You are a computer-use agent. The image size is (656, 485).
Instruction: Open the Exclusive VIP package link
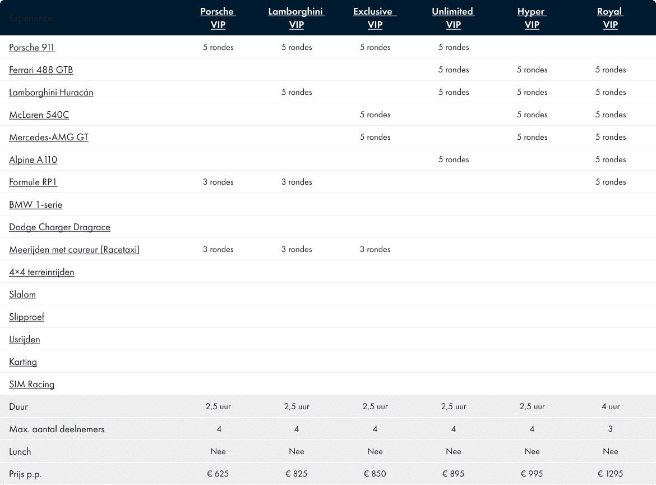[x=375, y=18]
